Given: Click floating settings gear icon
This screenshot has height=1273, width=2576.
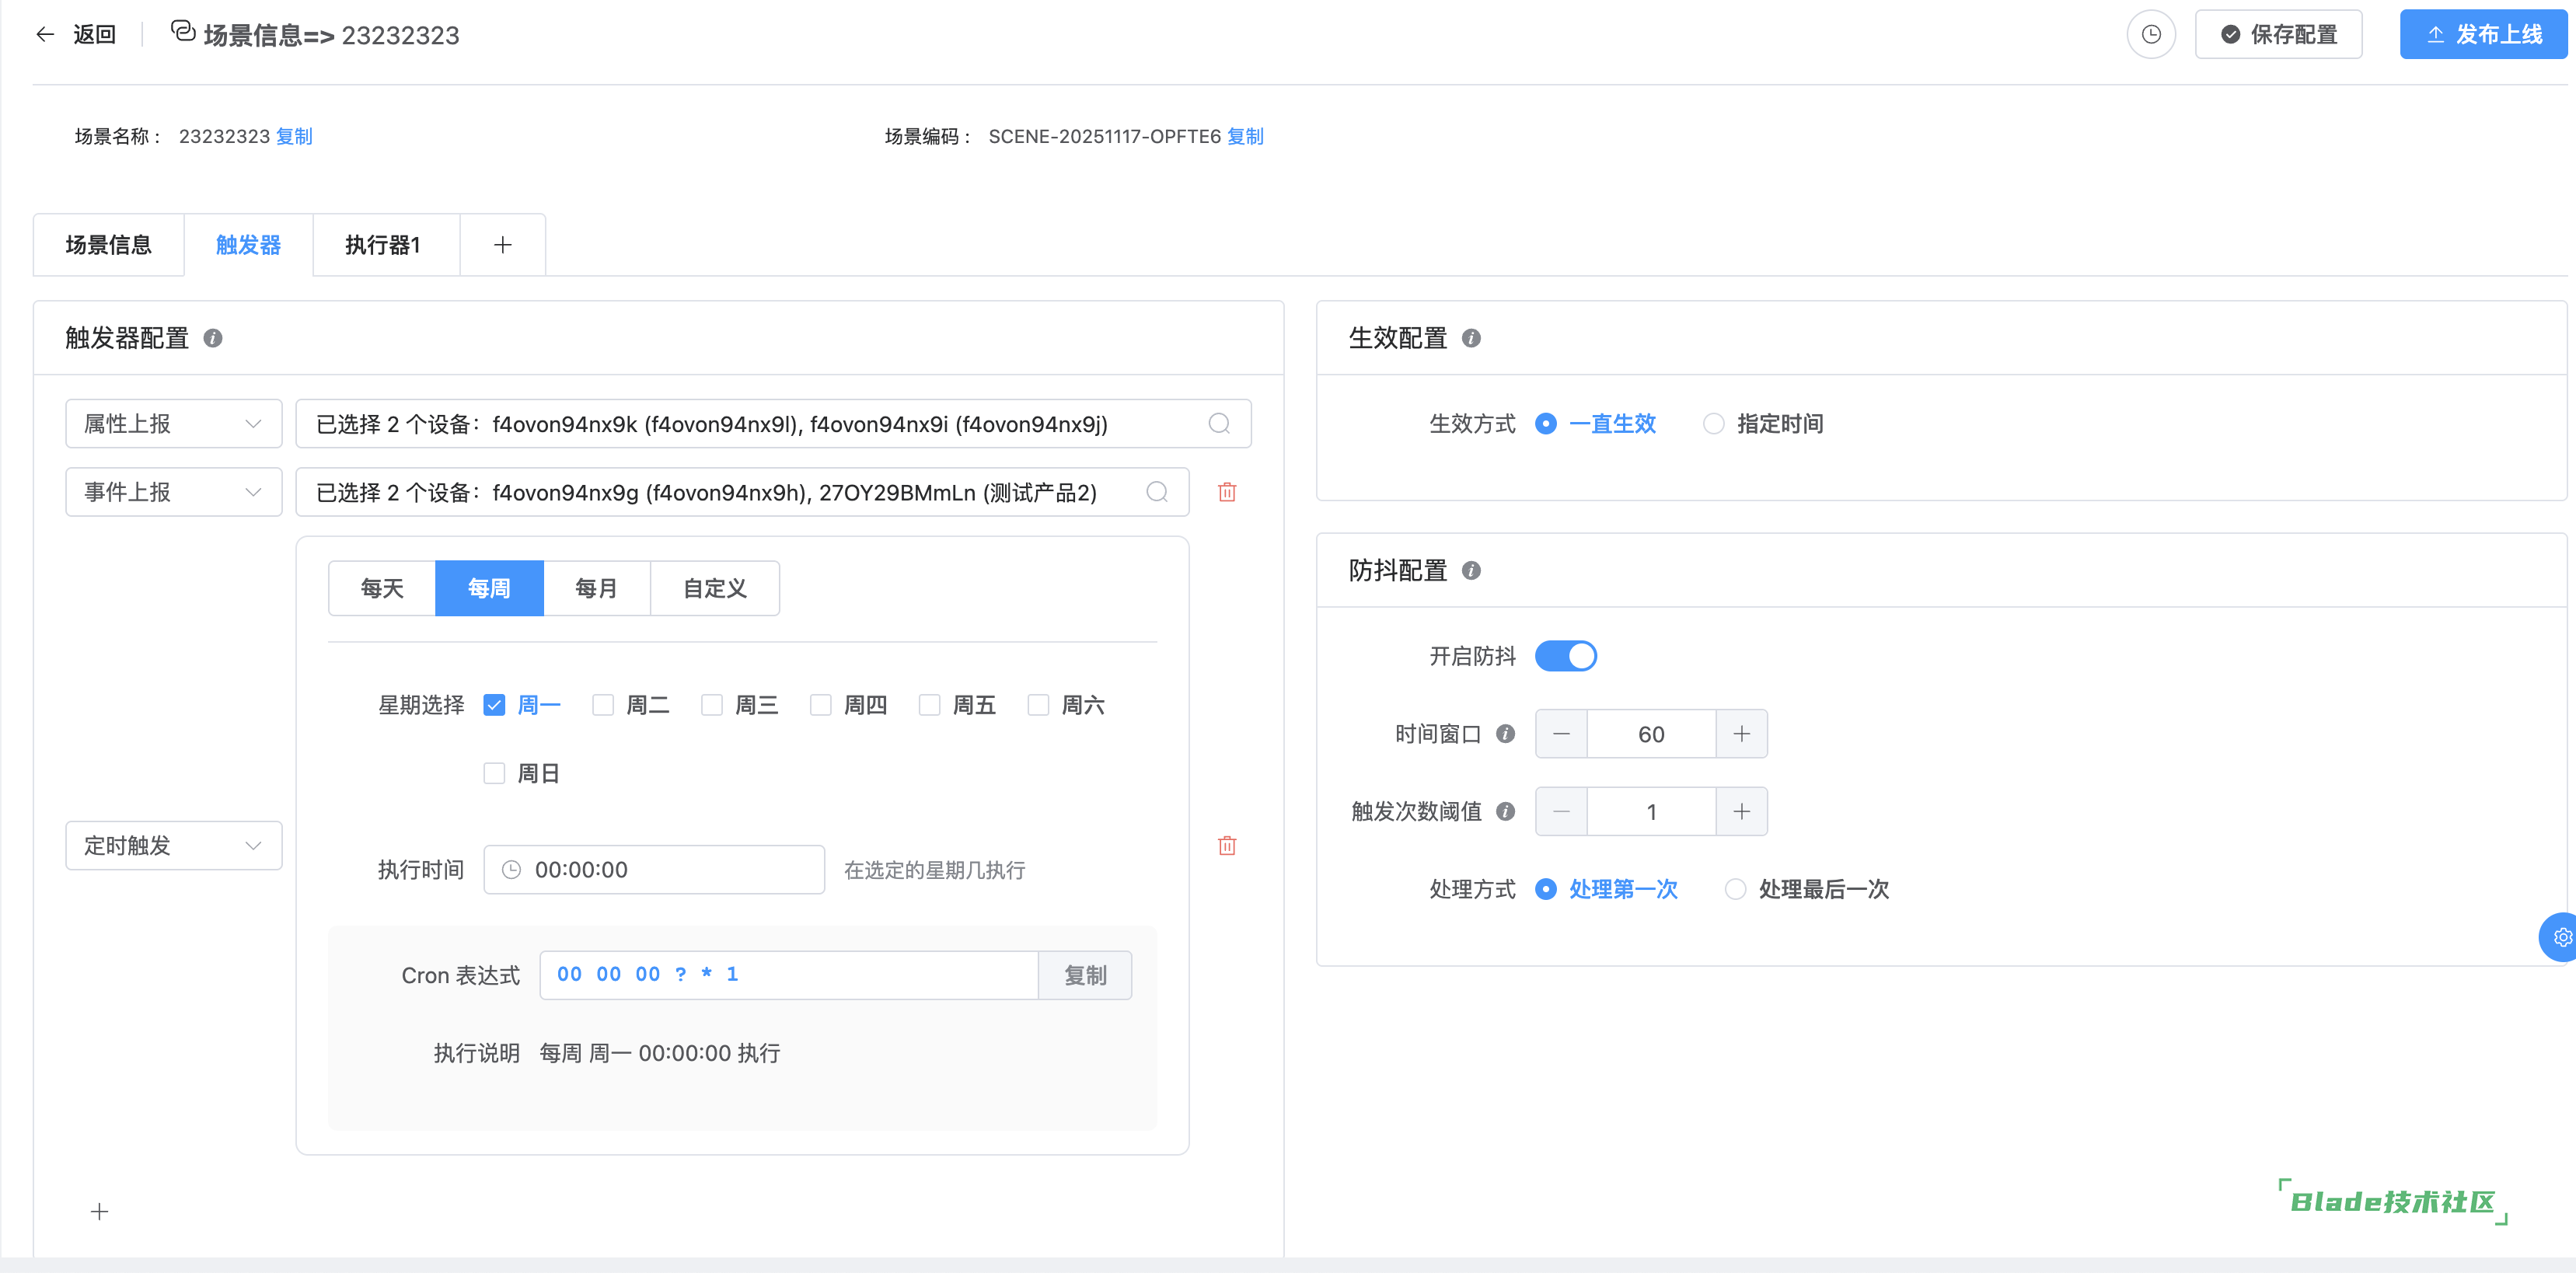Looking at the screenshot, I should 2561,937.
